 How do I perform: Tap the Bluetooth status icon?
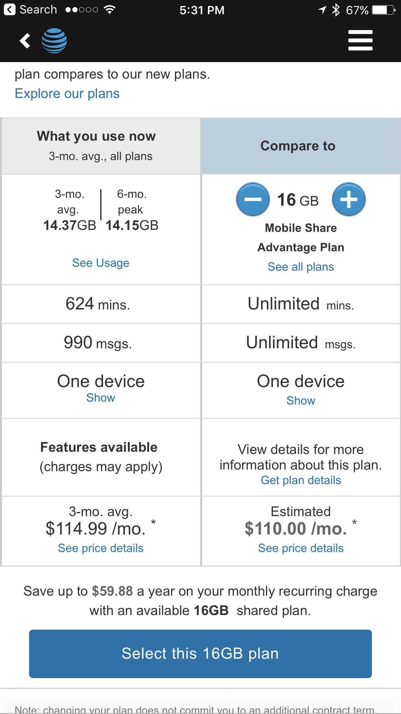(x=336, y=10)
